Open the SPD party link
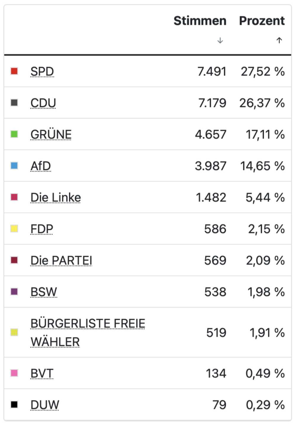The image size is (295, 426). click(42, 72)
